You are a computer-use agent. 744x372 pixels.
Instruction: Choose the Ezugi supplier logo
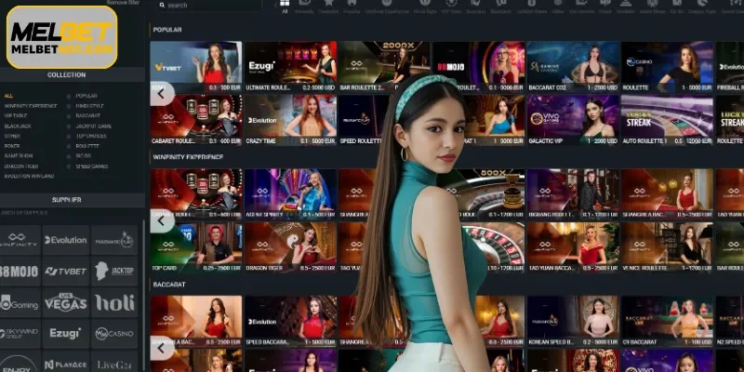tap(65, 334)
